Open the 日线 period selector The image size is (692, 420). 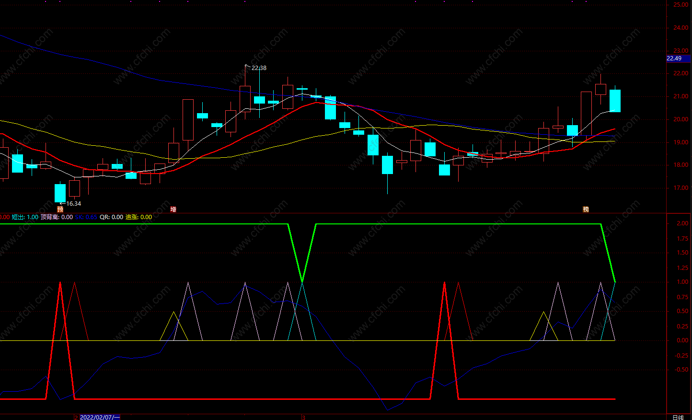pyautogui.click(x=678, y=417)
